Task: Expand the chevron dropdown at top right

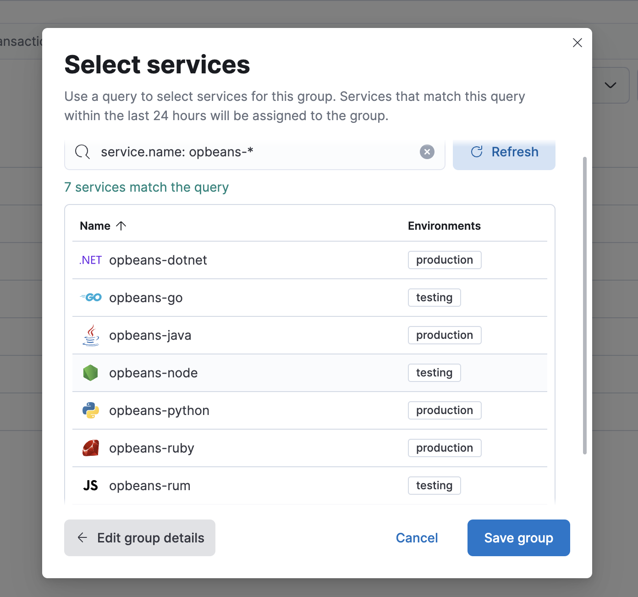Action: 610,85
